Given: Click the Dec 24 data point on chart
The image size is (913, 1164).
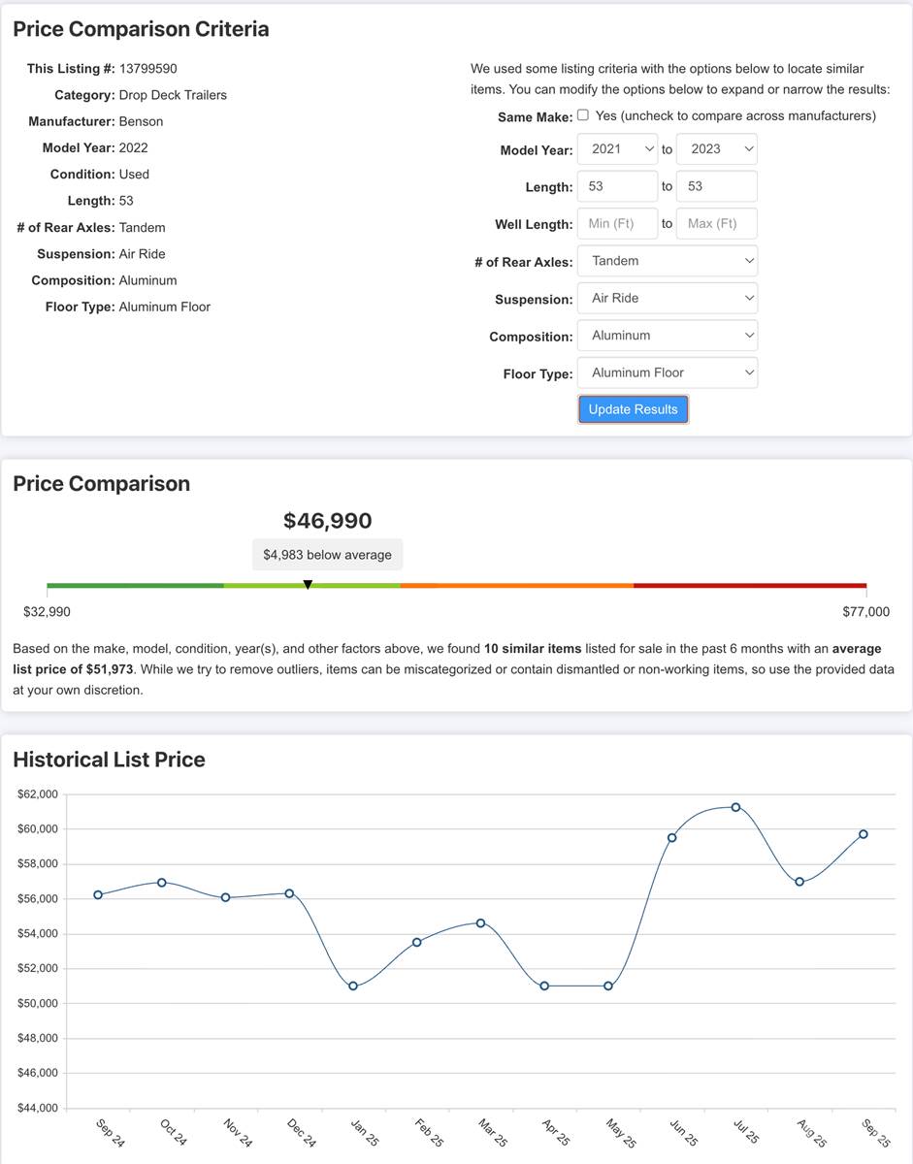Looking at the screenshot, I should pos(289,893).
